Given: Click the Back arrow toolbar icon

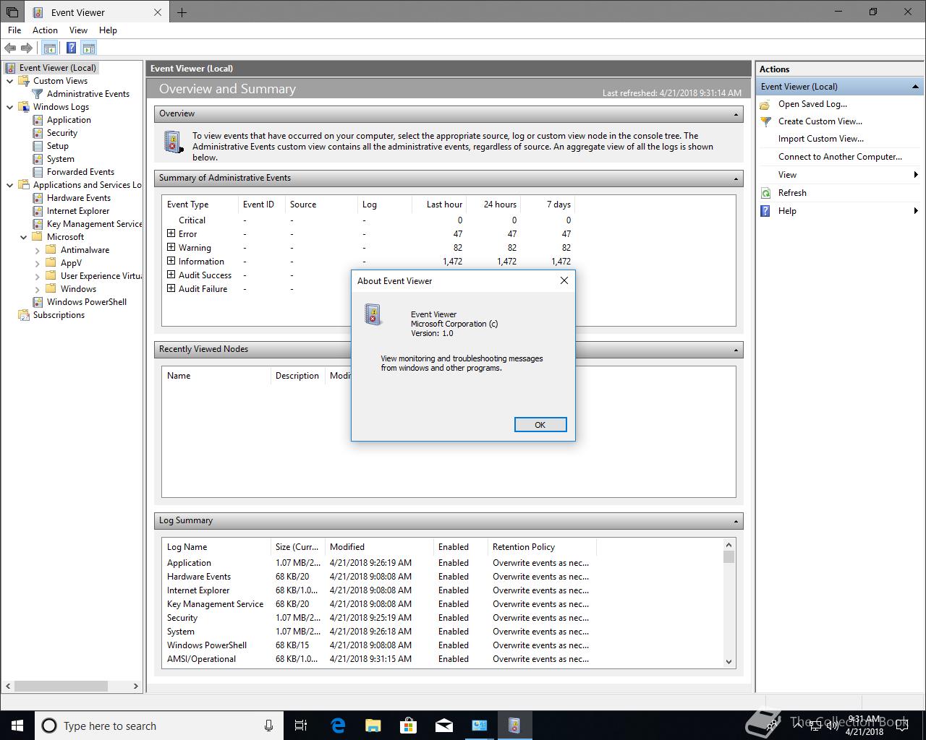Looking at the screenshot, I should coord(10,48).
